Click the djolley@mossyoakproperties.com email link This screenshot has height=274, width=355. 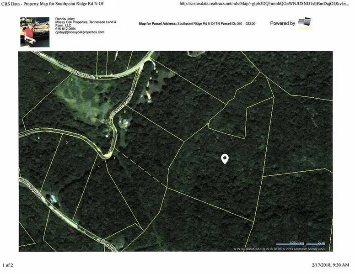tap(80, 33)
